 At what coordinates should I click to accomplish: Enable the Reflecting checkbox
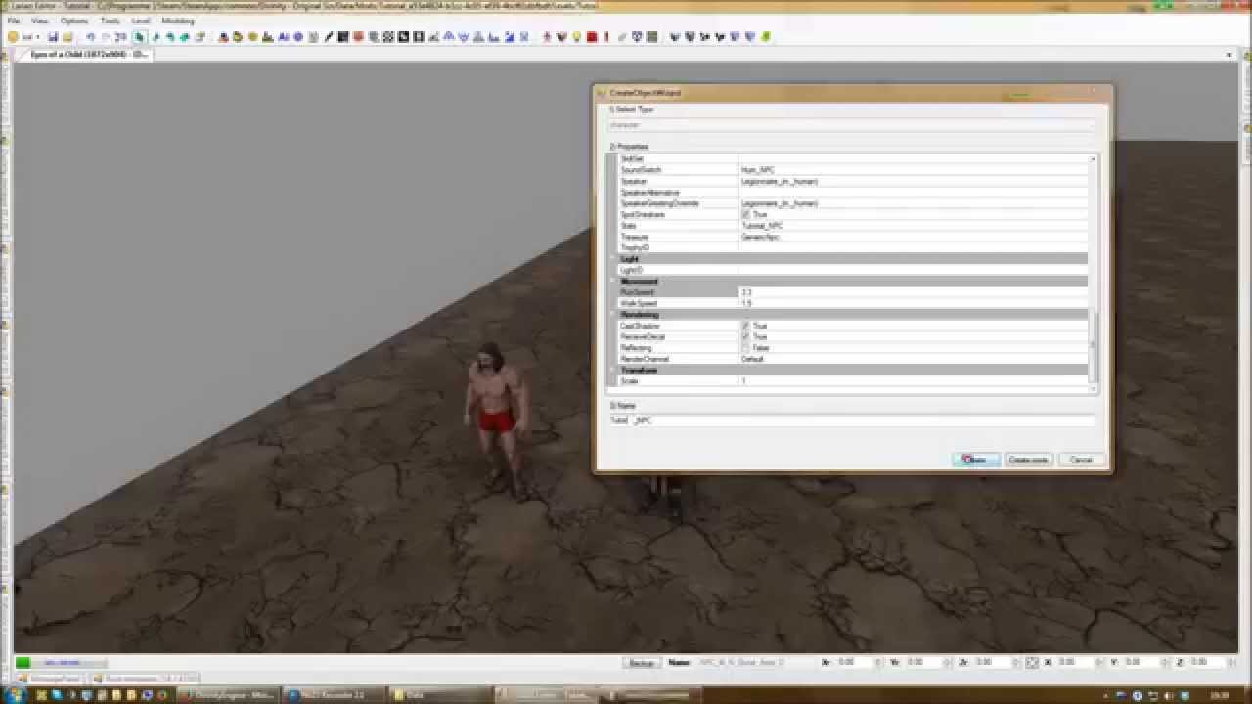(745, 348)
